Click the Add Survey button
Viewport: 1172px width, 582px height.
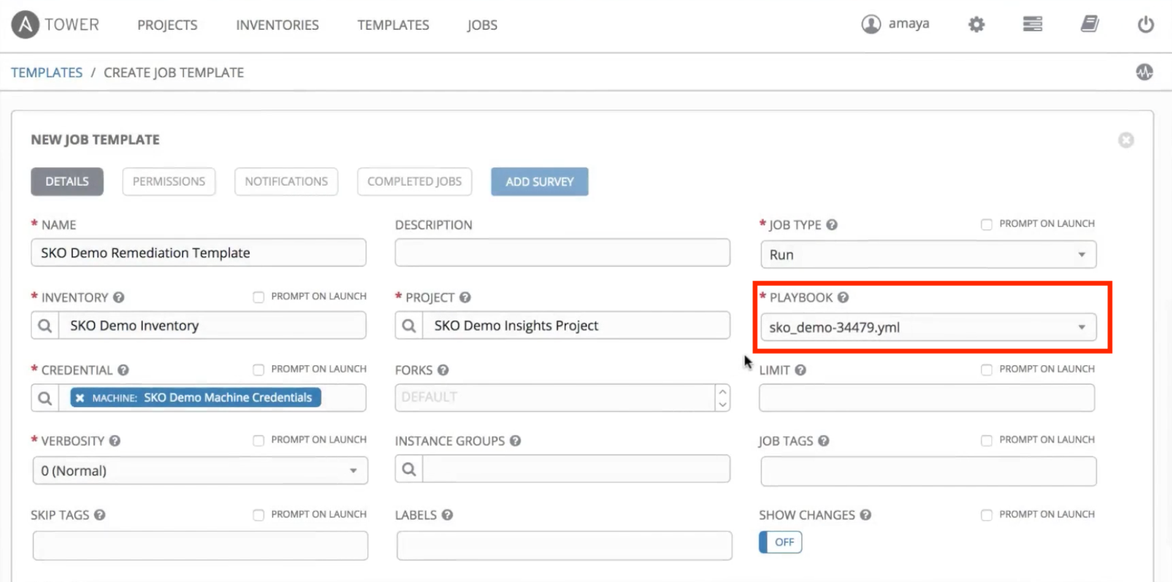click(539, 181)
